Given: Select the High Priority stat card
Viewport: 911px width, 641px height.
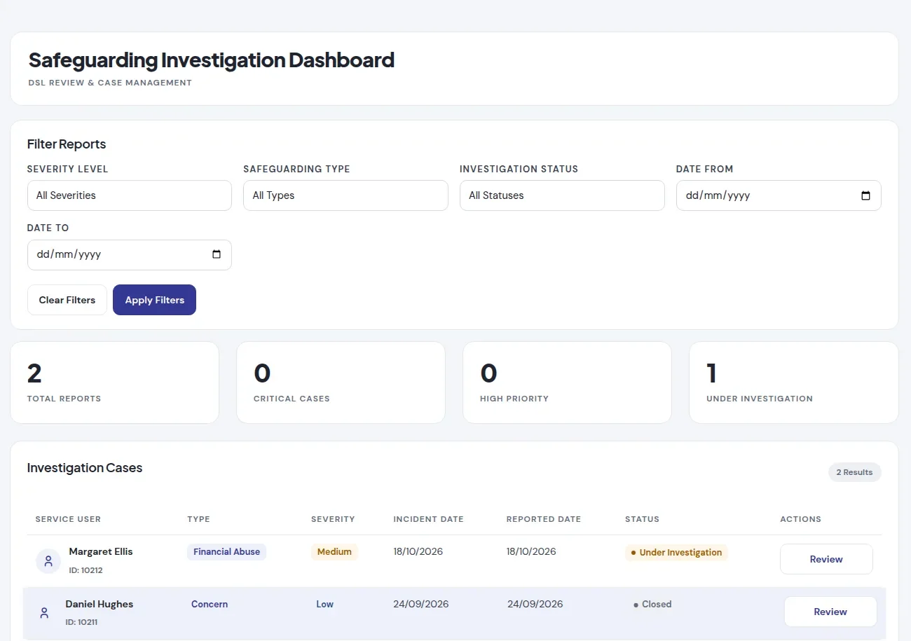Looking at the screenshot, I should point(568,382).
